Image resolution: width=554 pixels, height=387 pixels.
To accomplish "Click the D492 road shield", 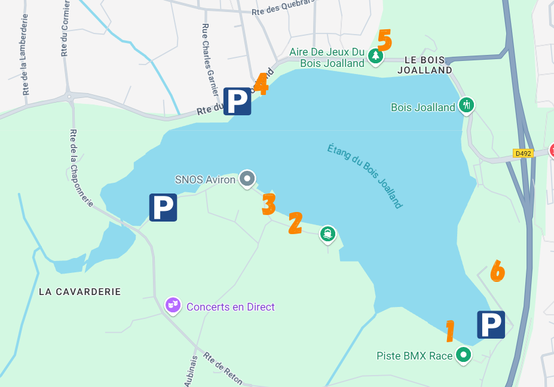I will [523, 153].
